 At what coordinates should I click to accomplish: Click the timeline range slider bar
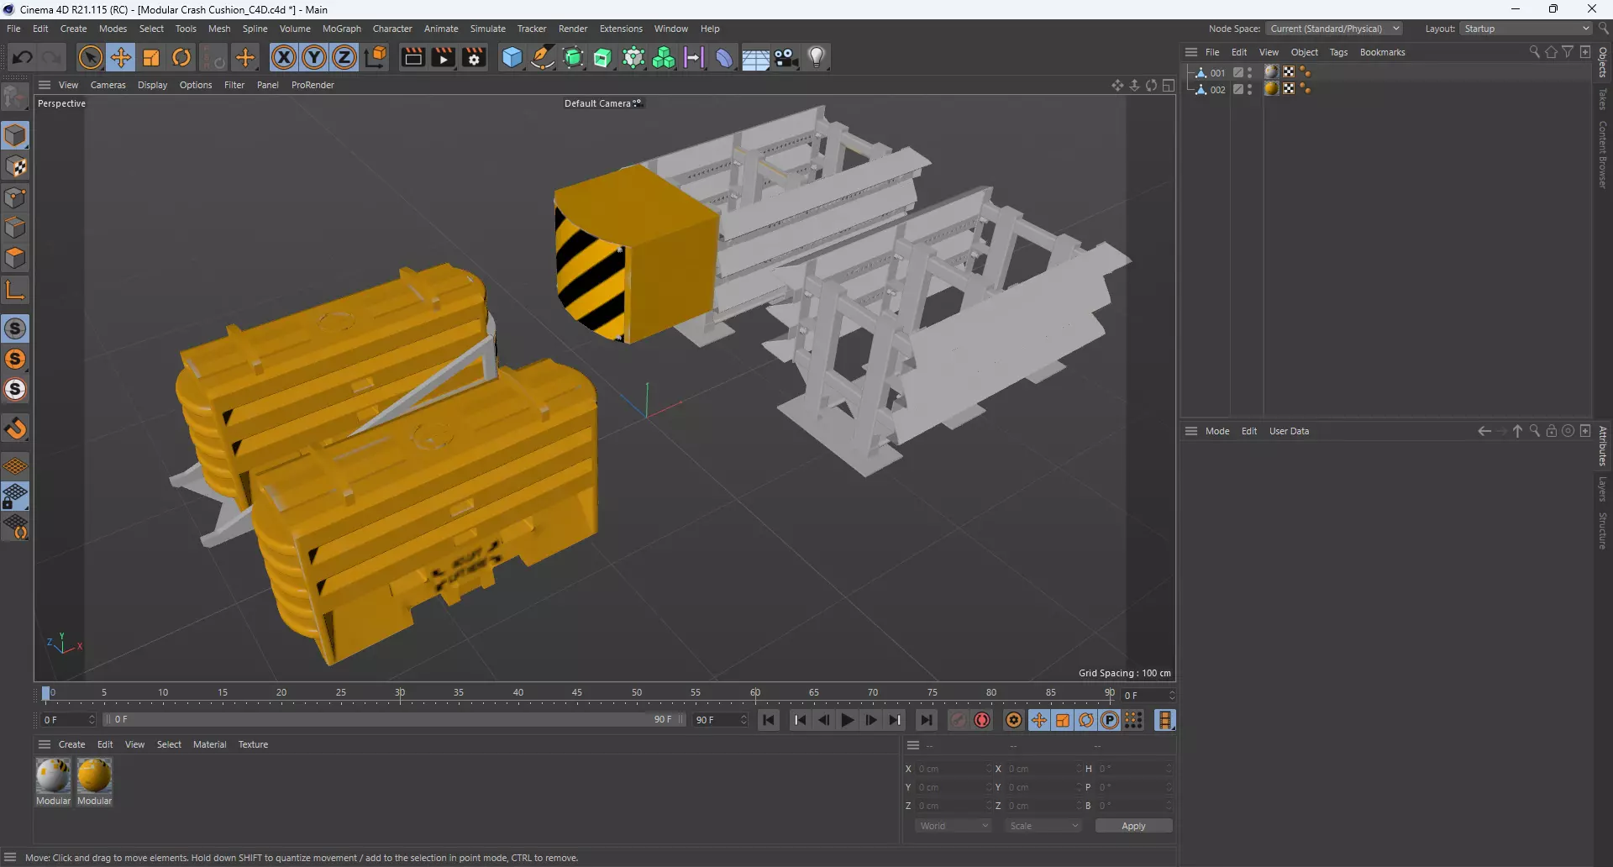pyautogui.click(x=394, y=720)
